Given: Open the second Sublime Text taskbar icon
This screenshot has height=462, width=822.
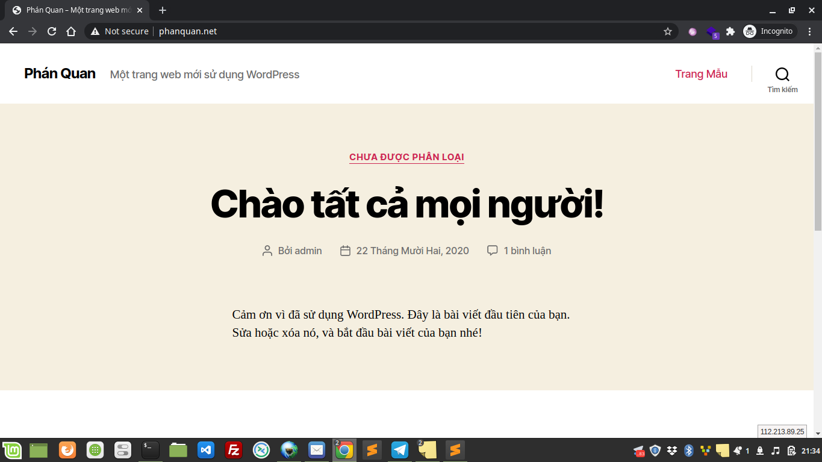Looking at the screenshot, I should pos(455,450).
